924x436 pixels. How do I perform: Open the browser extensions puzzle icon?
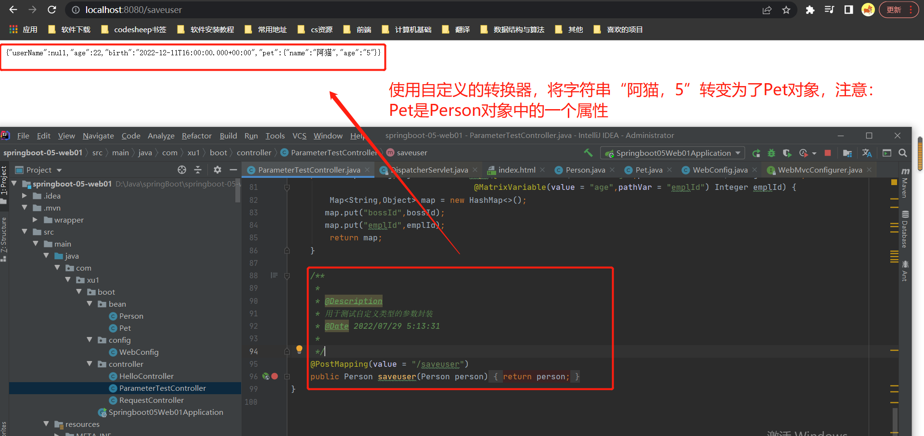(810, 10)
